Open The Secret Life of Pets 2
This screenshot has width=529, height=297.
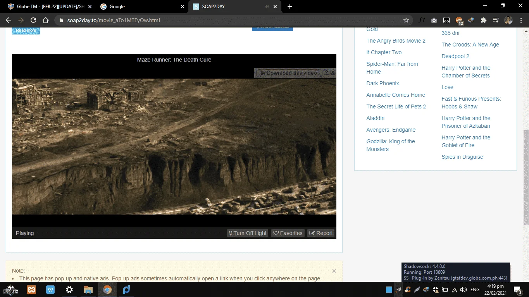[396, 106]
